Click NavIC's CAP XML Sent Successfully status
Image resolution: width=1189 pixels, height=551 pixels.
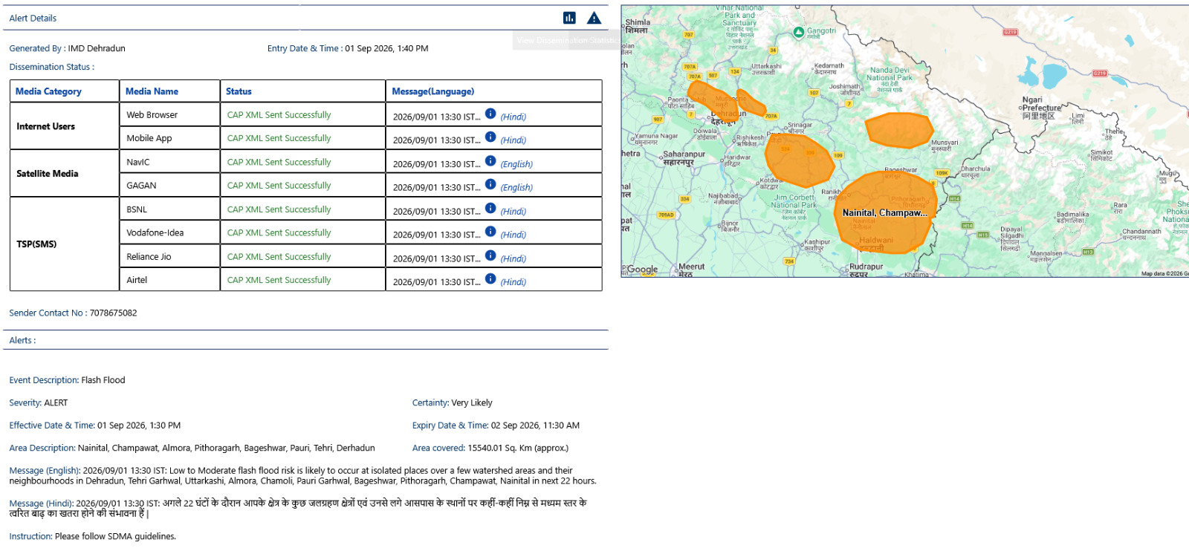click(x=279, y=162)
